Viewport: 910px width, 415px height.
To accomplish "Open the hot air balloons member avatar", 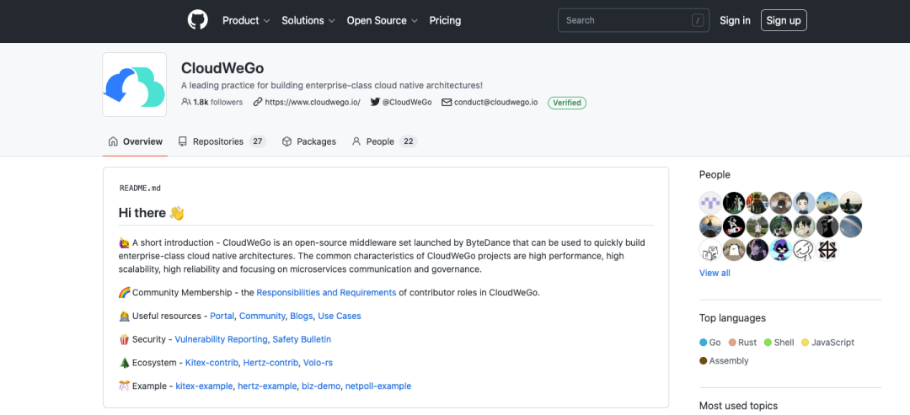I will coord(827,203).
